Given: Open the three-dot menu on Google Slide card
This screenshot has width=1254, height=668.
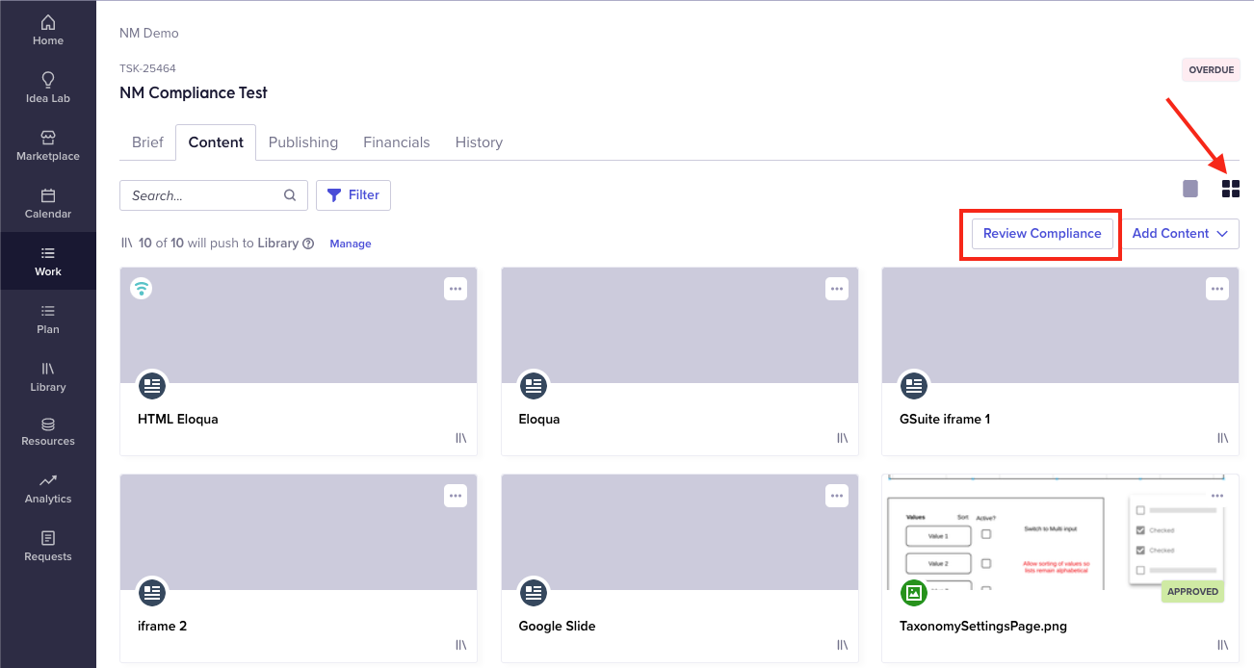Looking at the screenshot, I should click(x=836, y=496).
